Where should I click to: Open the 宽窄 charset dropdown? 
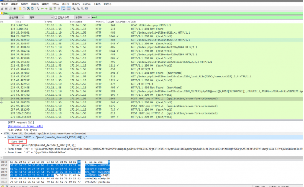(x=41, y=18)
